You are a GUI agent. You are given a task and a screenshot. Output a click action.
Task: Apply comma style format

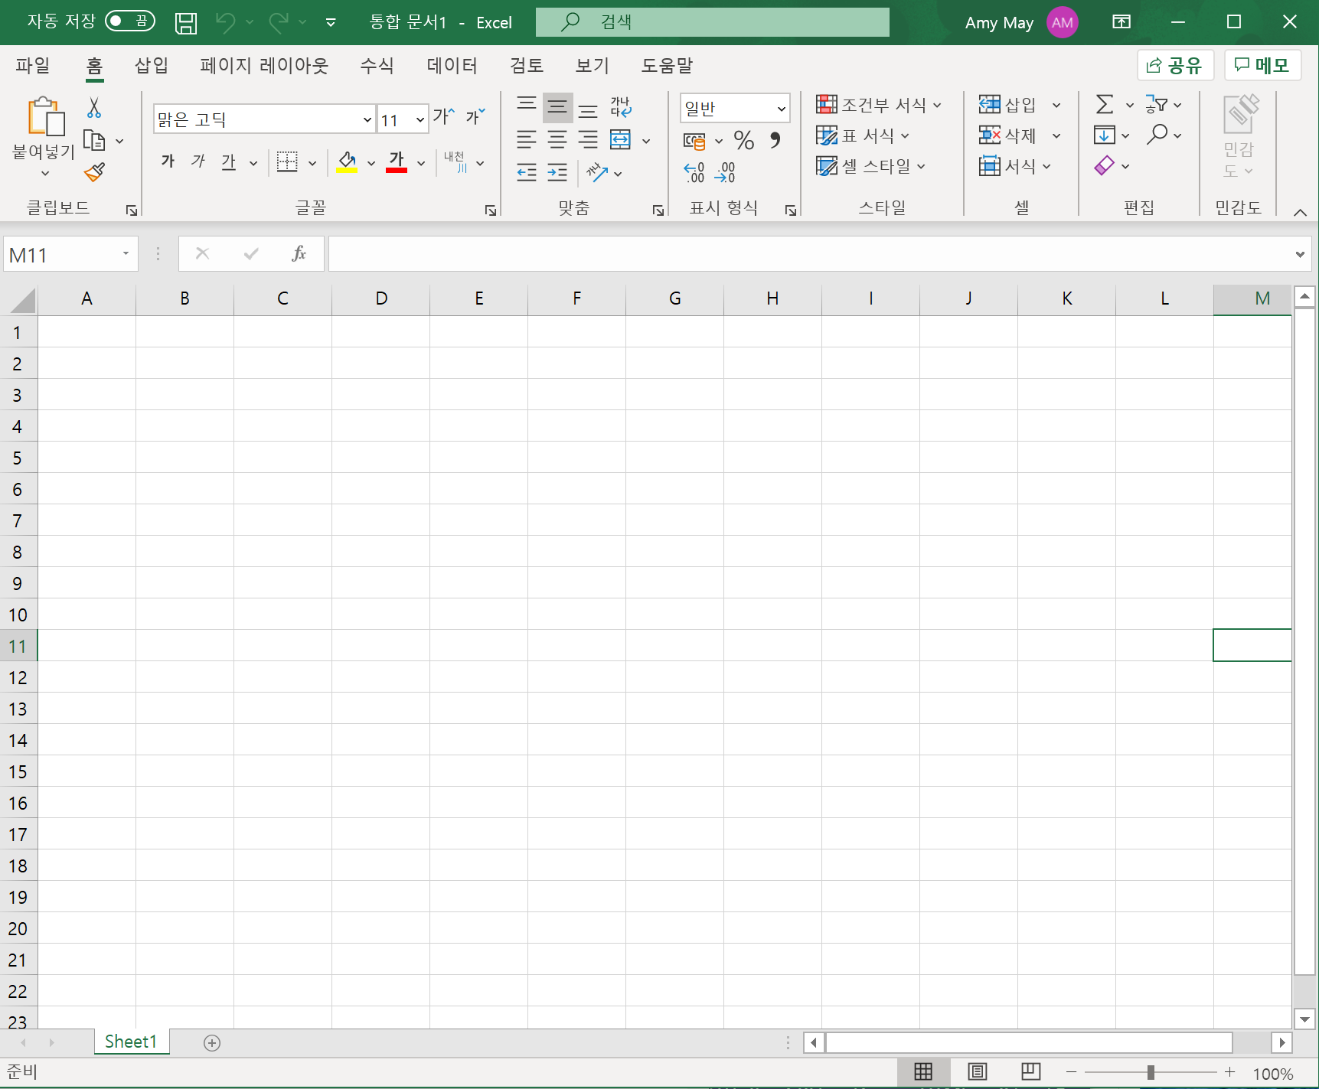pos(775,140)
